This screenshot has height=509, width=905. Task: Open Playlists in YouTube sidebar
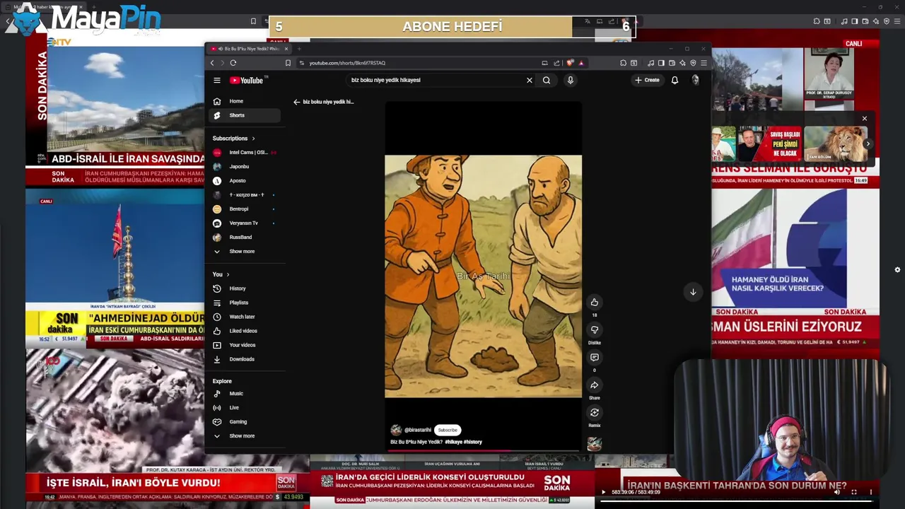tap(245, 303)
